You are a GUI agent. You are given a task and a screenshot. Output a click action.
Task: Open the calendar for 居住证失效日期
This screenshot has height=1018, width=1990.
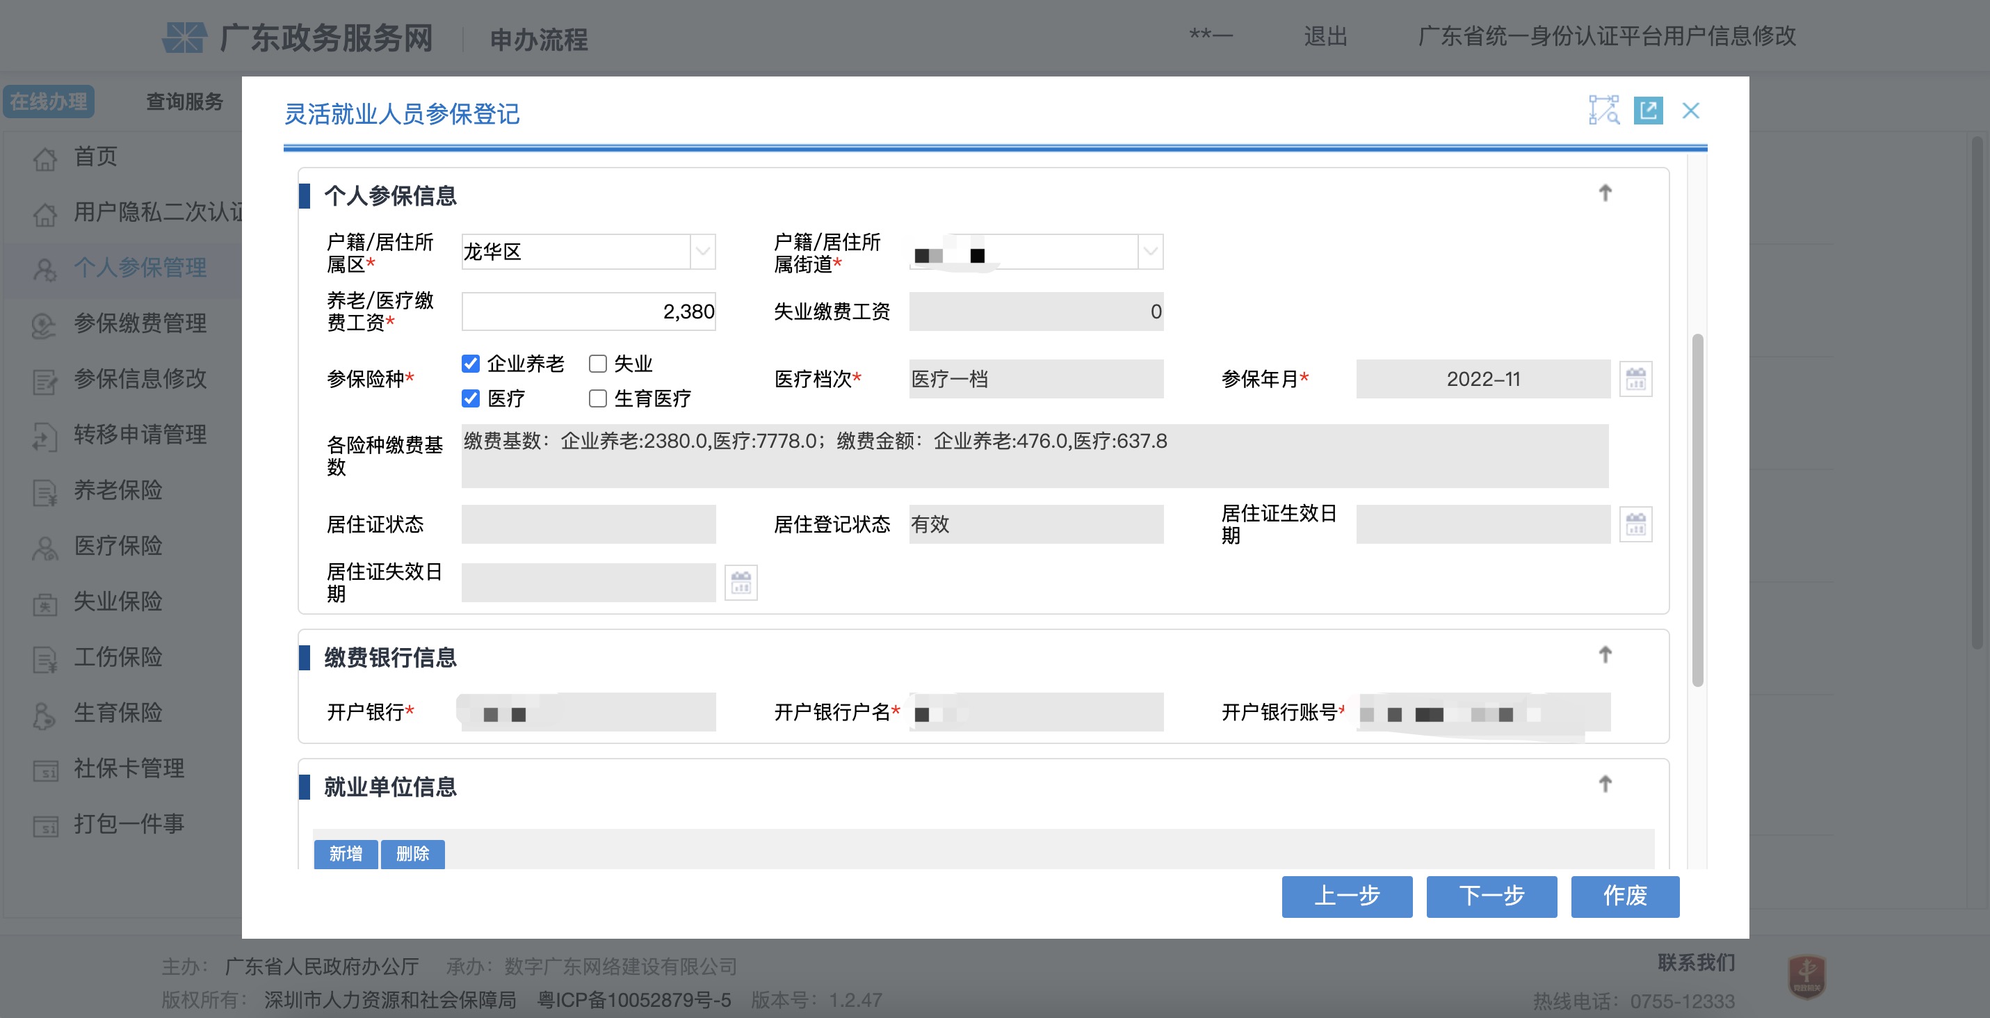point(739,584)
